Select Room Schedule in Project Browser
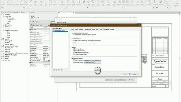Viewport: 181px width, 102px height. pos(9,48)
